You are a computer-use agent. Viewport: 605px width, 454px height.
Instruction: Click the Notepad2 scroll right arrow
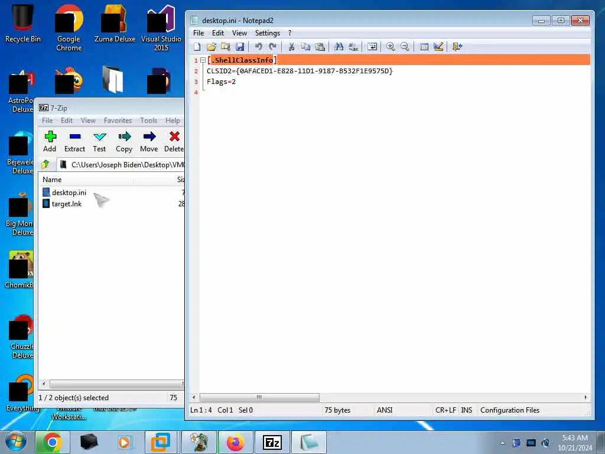[x=586, y=397]
